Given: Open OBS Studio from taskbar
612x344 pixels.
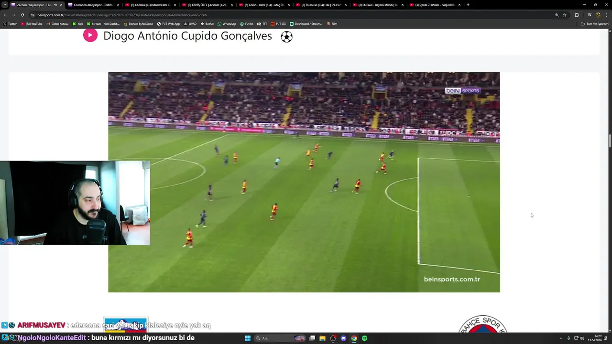Looking at the screenshot, I should 333,338.
